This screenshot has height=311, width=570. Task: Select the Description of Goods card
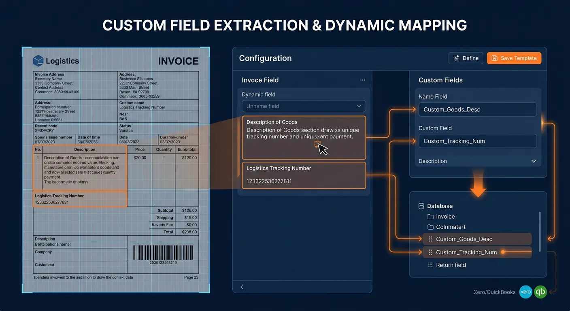click(304, 138)
